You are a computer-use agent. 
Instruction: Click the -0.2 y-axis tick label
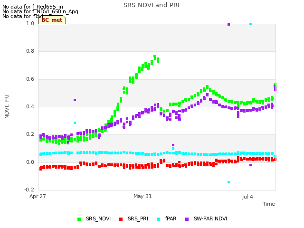tap(29, 190)
